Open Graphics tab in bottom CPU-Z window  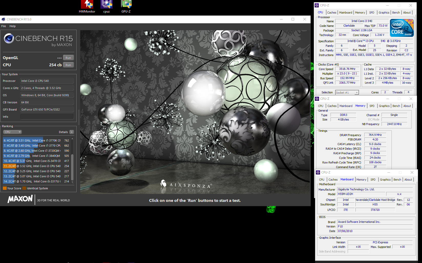click(x=385, y=180)
